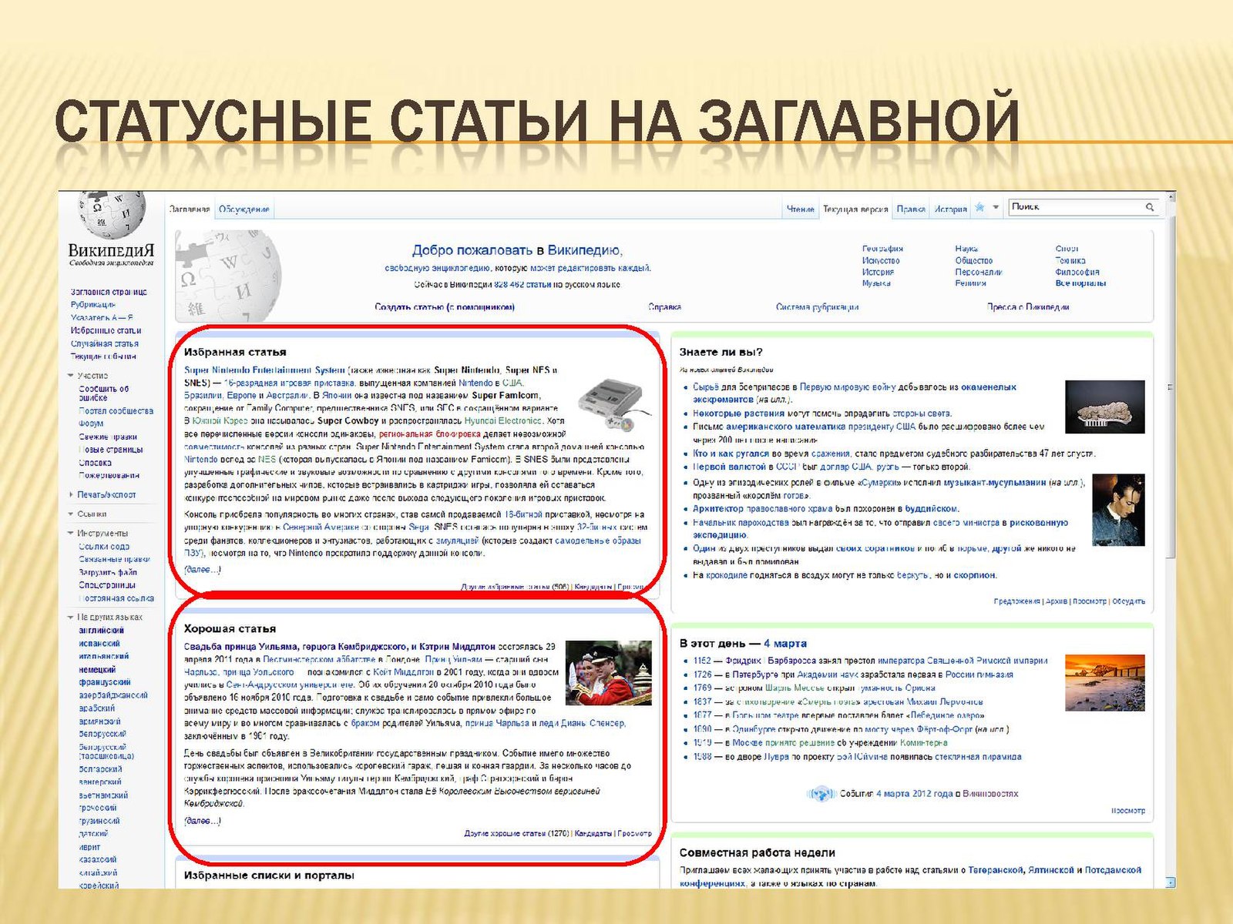Click the search magnifier icon
Viewport: 1233px width, 924px height.
[1150, 207]
